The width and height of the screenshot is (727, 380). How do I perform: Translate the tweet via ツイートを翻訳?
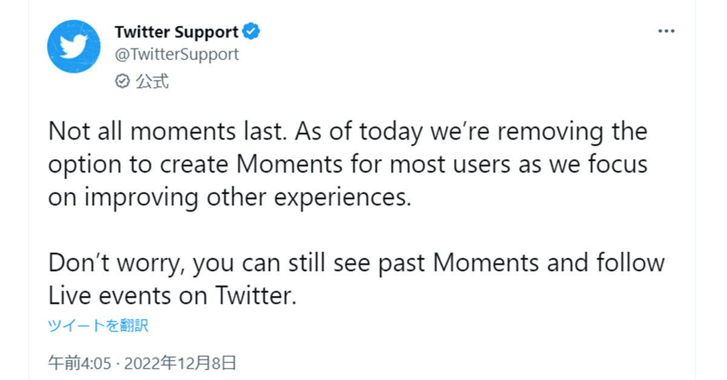(x=98, y=326)
